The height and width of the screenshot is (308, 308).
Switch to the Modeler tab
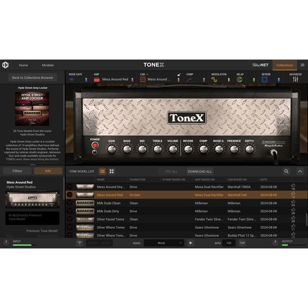pos(48,65)
